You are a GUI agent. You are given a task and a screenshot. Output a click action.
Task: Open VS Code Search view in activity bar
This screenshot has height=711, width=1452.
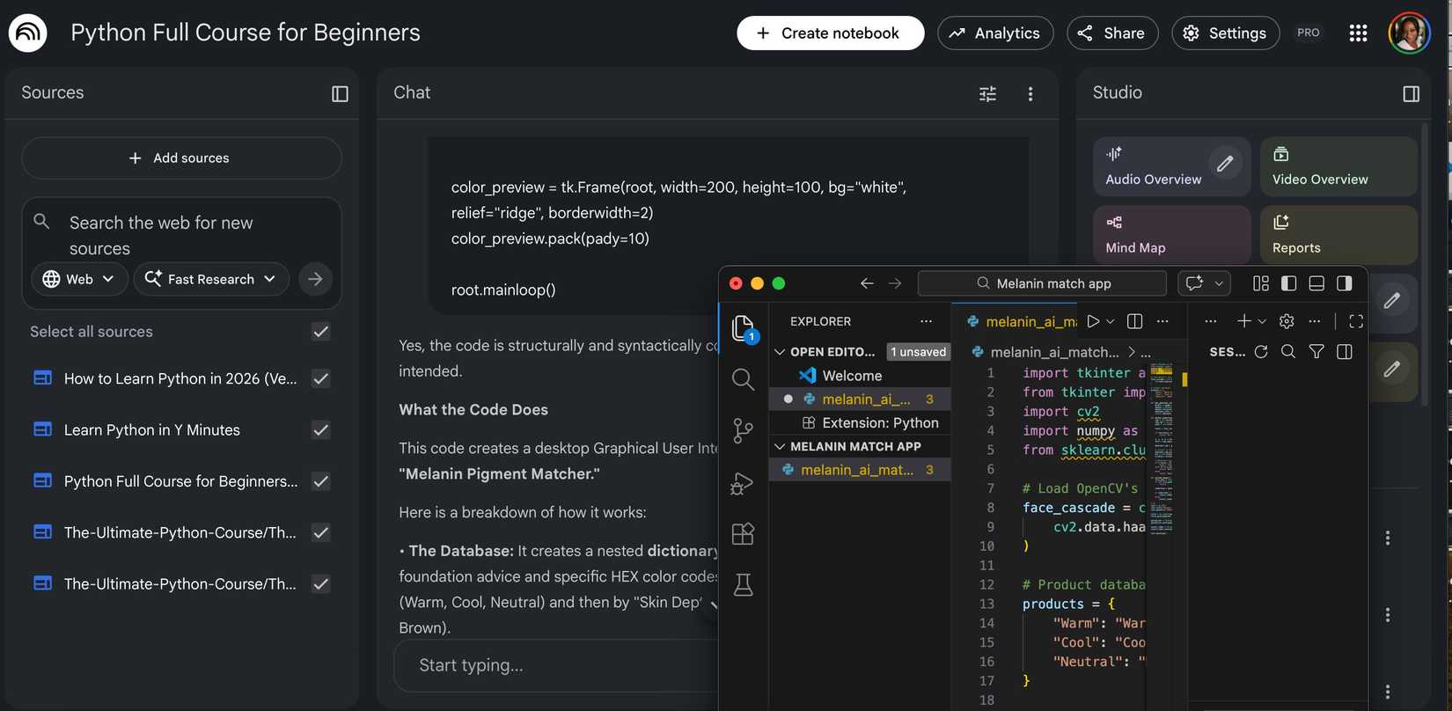coord(743,379)
